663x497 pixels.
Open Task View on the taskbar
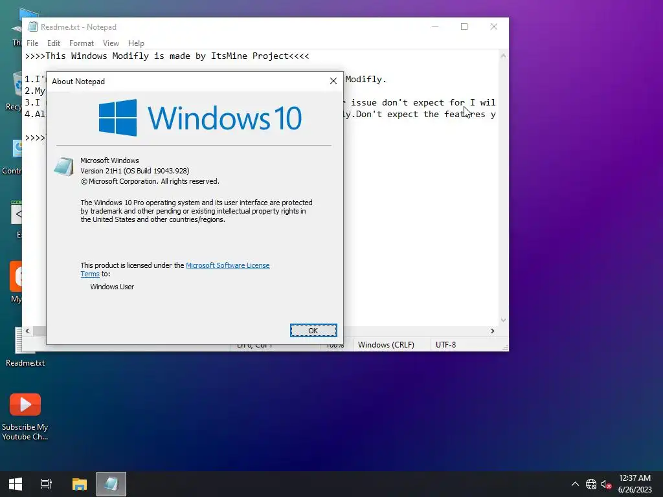coord(47,484)
